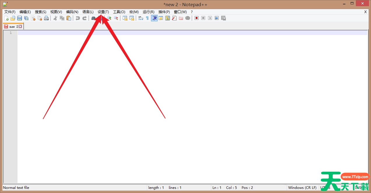Open a file with the Open folder icon
Viewport: 371px width, 193px height.
click(x=13, y=18)
